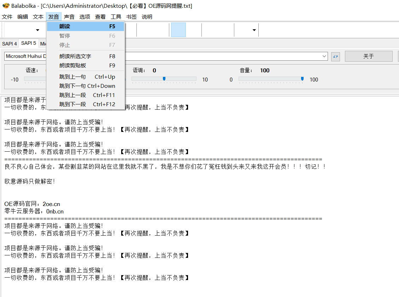The width and height of the screenshot is (399, 297).
Task: Open the 查看 menu
Action: pos(100,17)
